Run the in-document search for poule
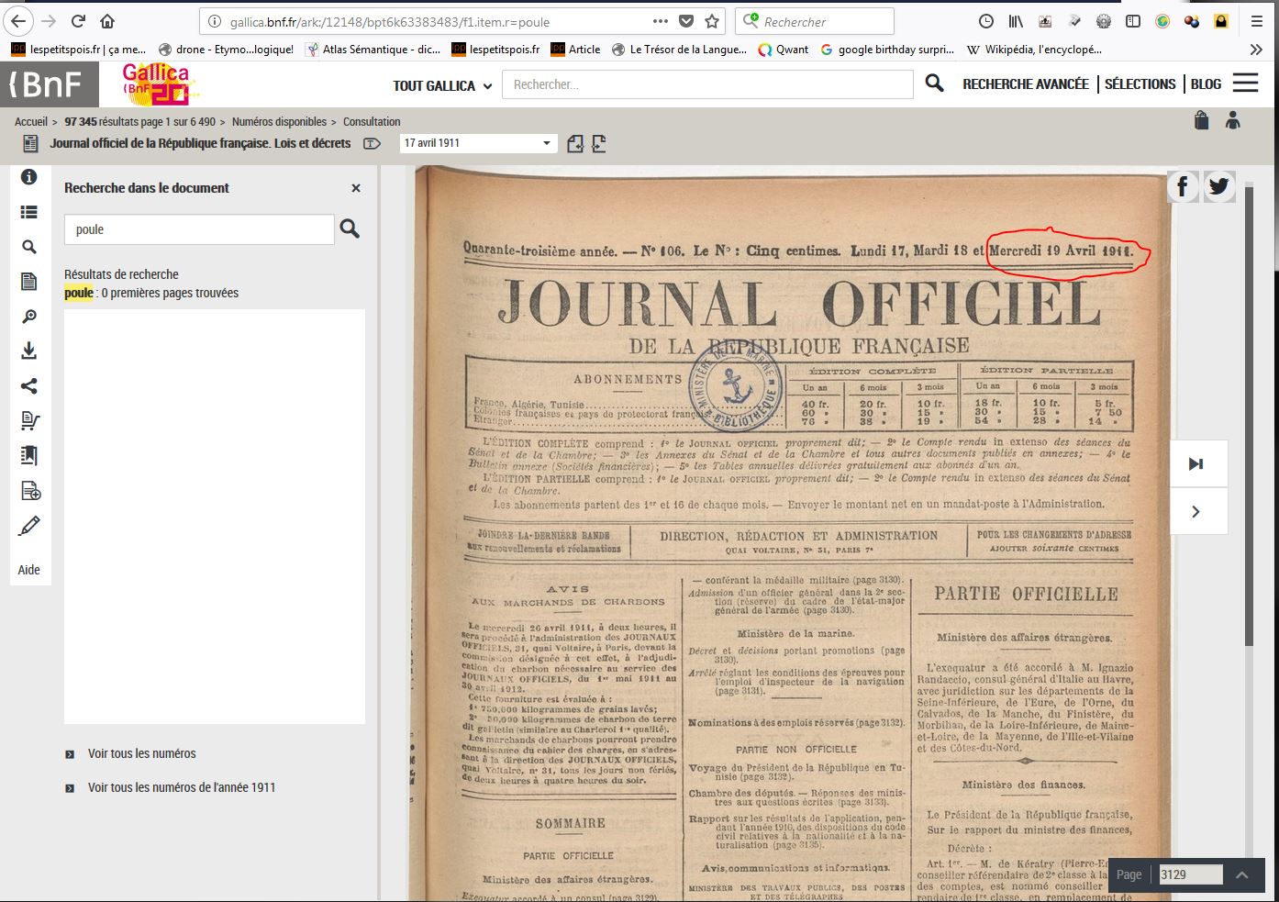Screen dimensions: 1279x902 (350, 229)
